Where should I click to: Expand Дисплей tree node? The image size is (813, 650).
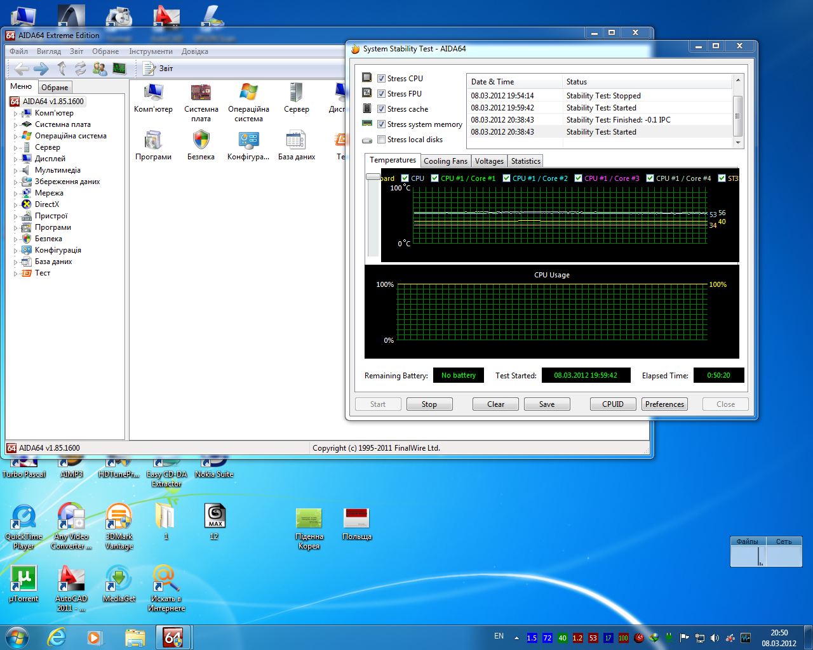(x=16, y=159)
